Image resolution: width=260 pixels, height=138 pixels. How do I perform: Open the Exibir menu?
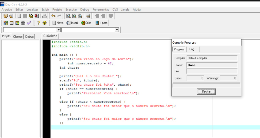point(45,10)
